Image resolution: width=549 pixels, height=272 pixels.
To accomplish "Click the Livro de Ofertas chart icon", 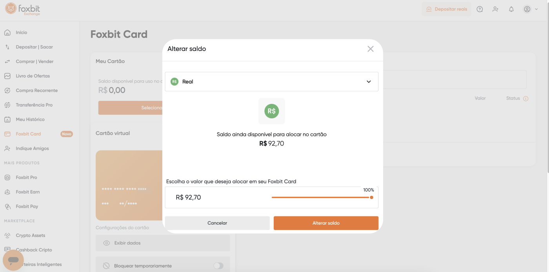I will pos(7,76).
